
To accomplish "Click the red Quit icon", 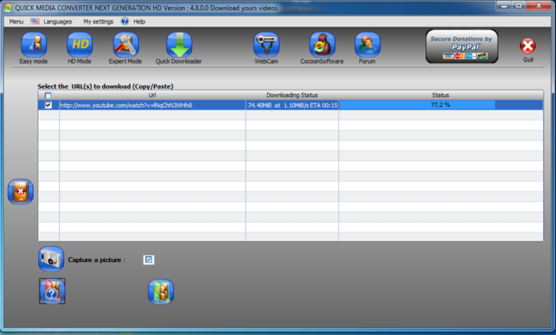I will (528, 46).
